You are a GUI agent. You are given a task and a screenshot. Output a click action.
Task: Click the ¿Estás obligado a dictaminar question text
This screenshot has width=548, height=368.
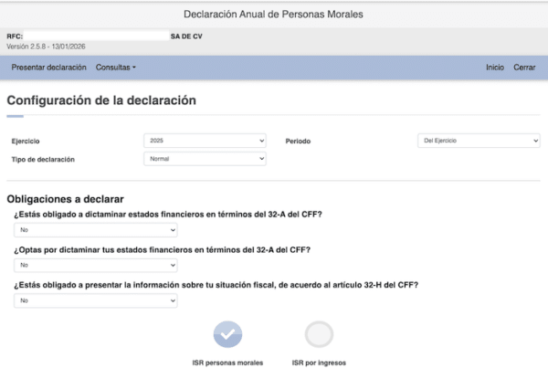click(168, 215)
